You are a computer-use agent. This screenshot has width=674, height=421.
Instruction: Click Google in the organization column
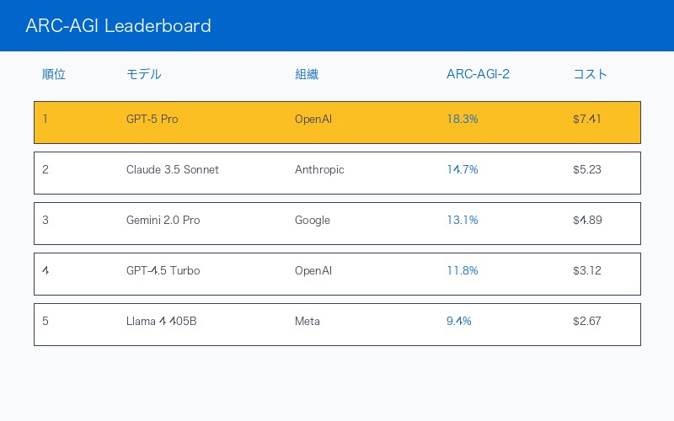tap(313, 221)
